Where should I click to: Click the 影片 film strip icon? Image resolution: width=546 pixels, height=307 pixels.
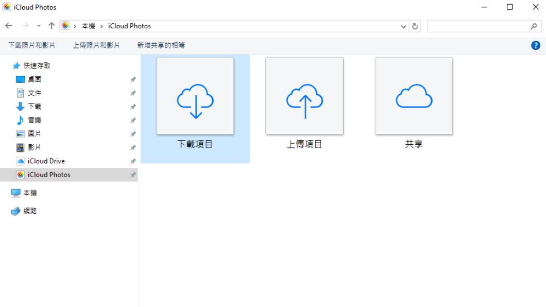tap(20, 148)
